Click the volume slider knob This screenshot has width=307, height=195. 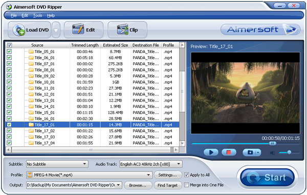pyautogui.click(x=289, y=152)
